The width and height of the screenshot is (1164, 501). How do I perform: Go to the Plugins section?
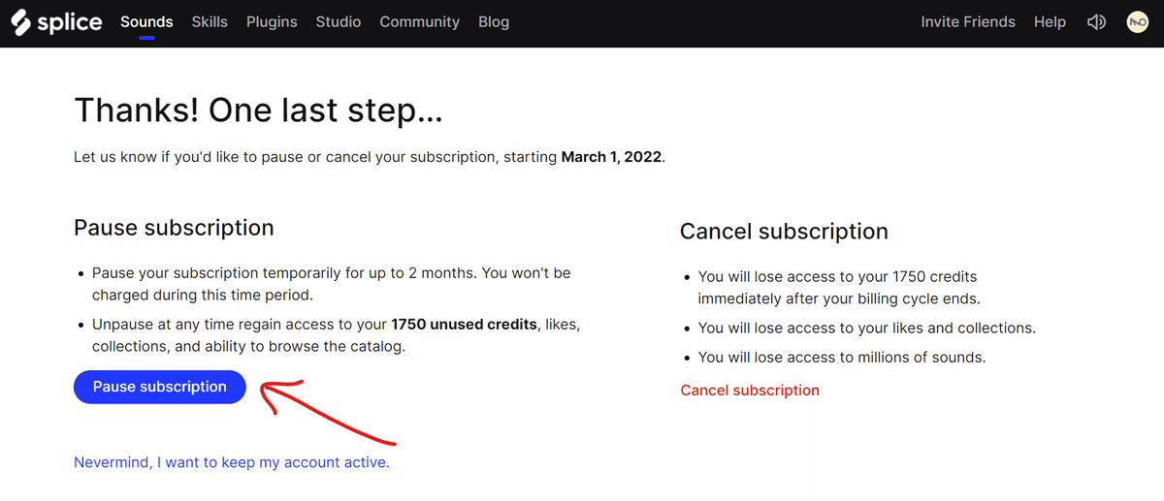[272, 22]
